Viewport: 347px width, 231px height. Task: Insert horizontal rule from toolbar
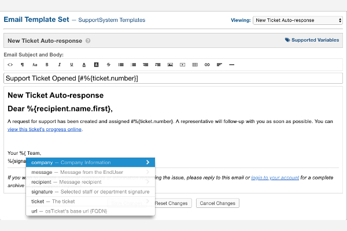[x=232, y=65]
